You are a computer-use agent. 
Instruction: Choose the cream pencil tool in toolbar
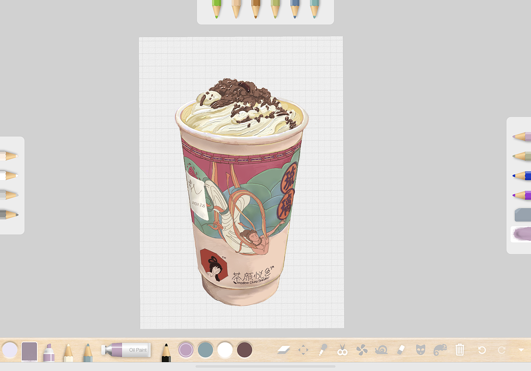point(68,353)
